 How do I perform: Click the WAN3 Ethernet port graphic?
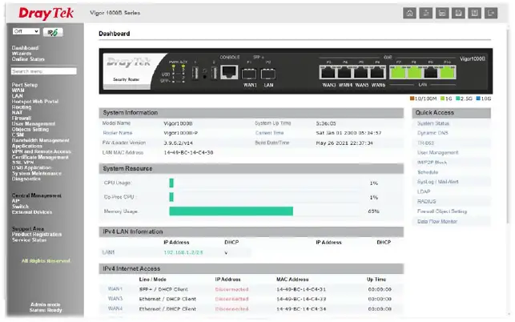328,72
